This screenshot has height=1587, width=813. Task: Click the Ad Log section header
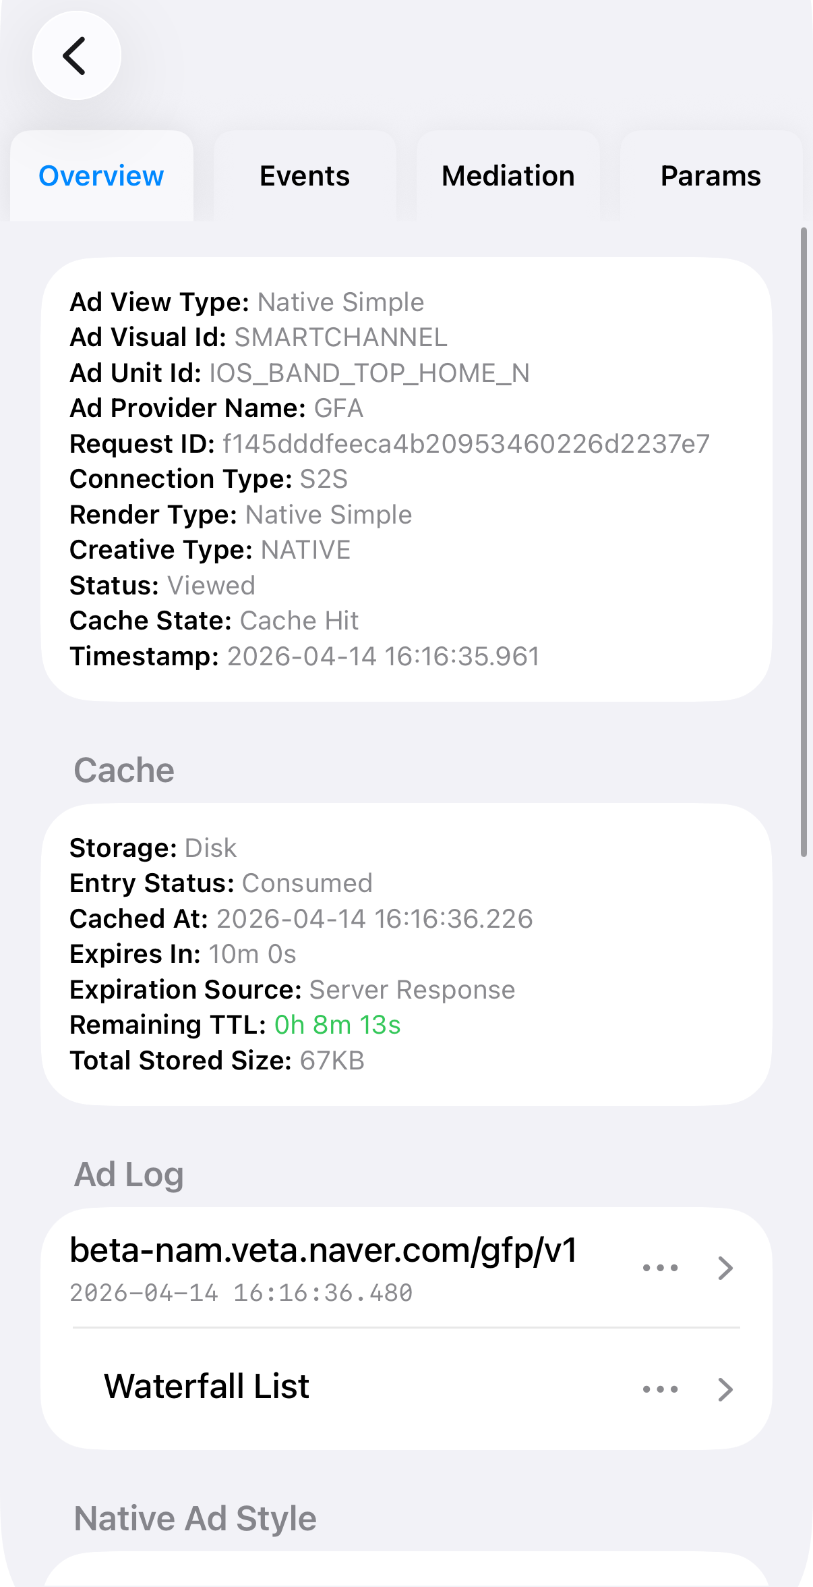pos(129,1175)
